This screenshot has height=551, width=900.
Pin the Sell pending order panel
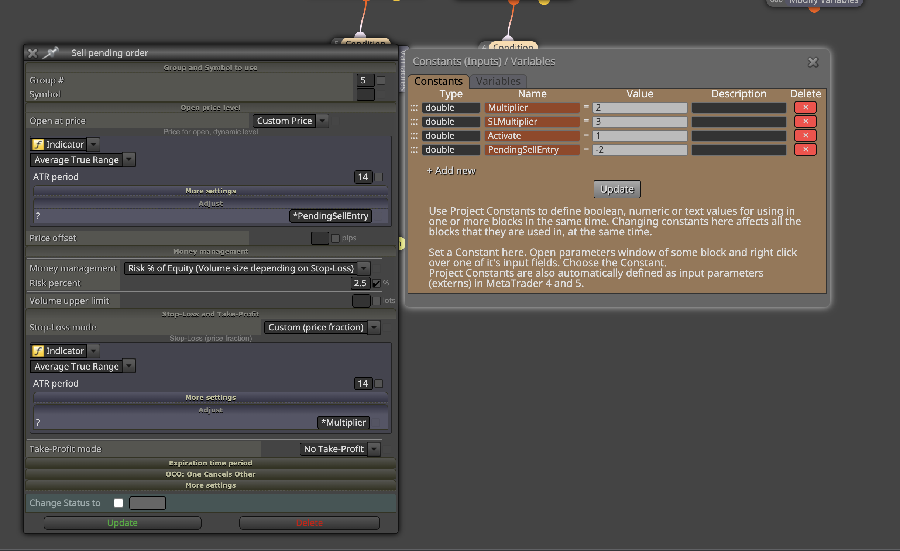51,53
